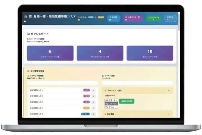
Task: Edit the account row ending in 3 via pencil
Action: [x=93, y=102]
